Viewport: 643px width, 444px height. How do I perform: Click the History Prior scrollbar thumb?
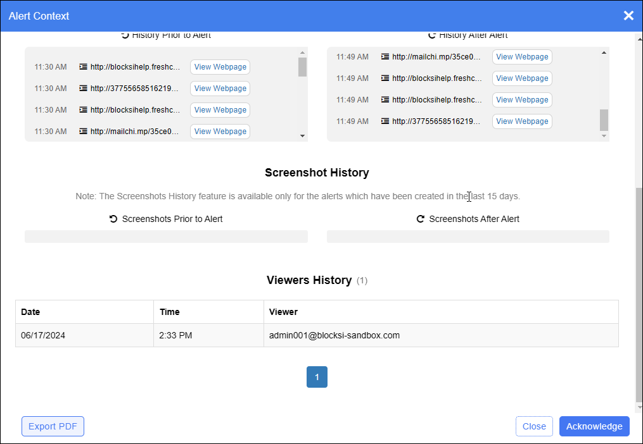tap(302, 67)
